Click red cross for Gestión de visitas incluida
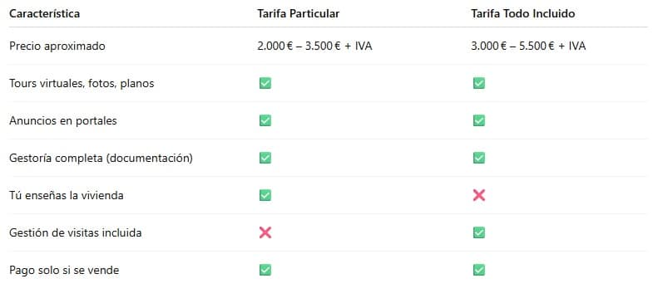 (265, 232)
